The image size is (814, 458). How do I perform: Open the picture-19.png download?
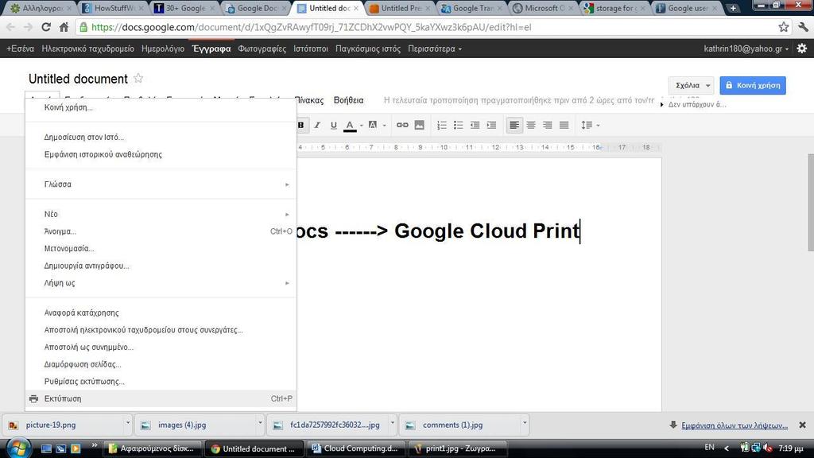62,425
